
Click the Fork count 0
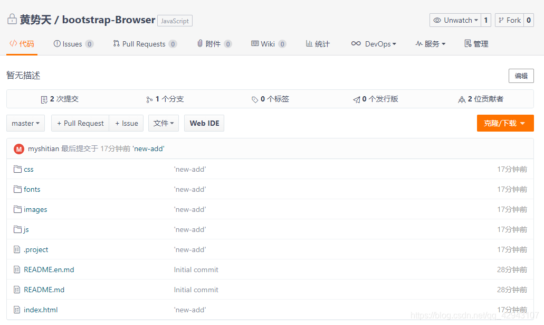click(529, 20)
